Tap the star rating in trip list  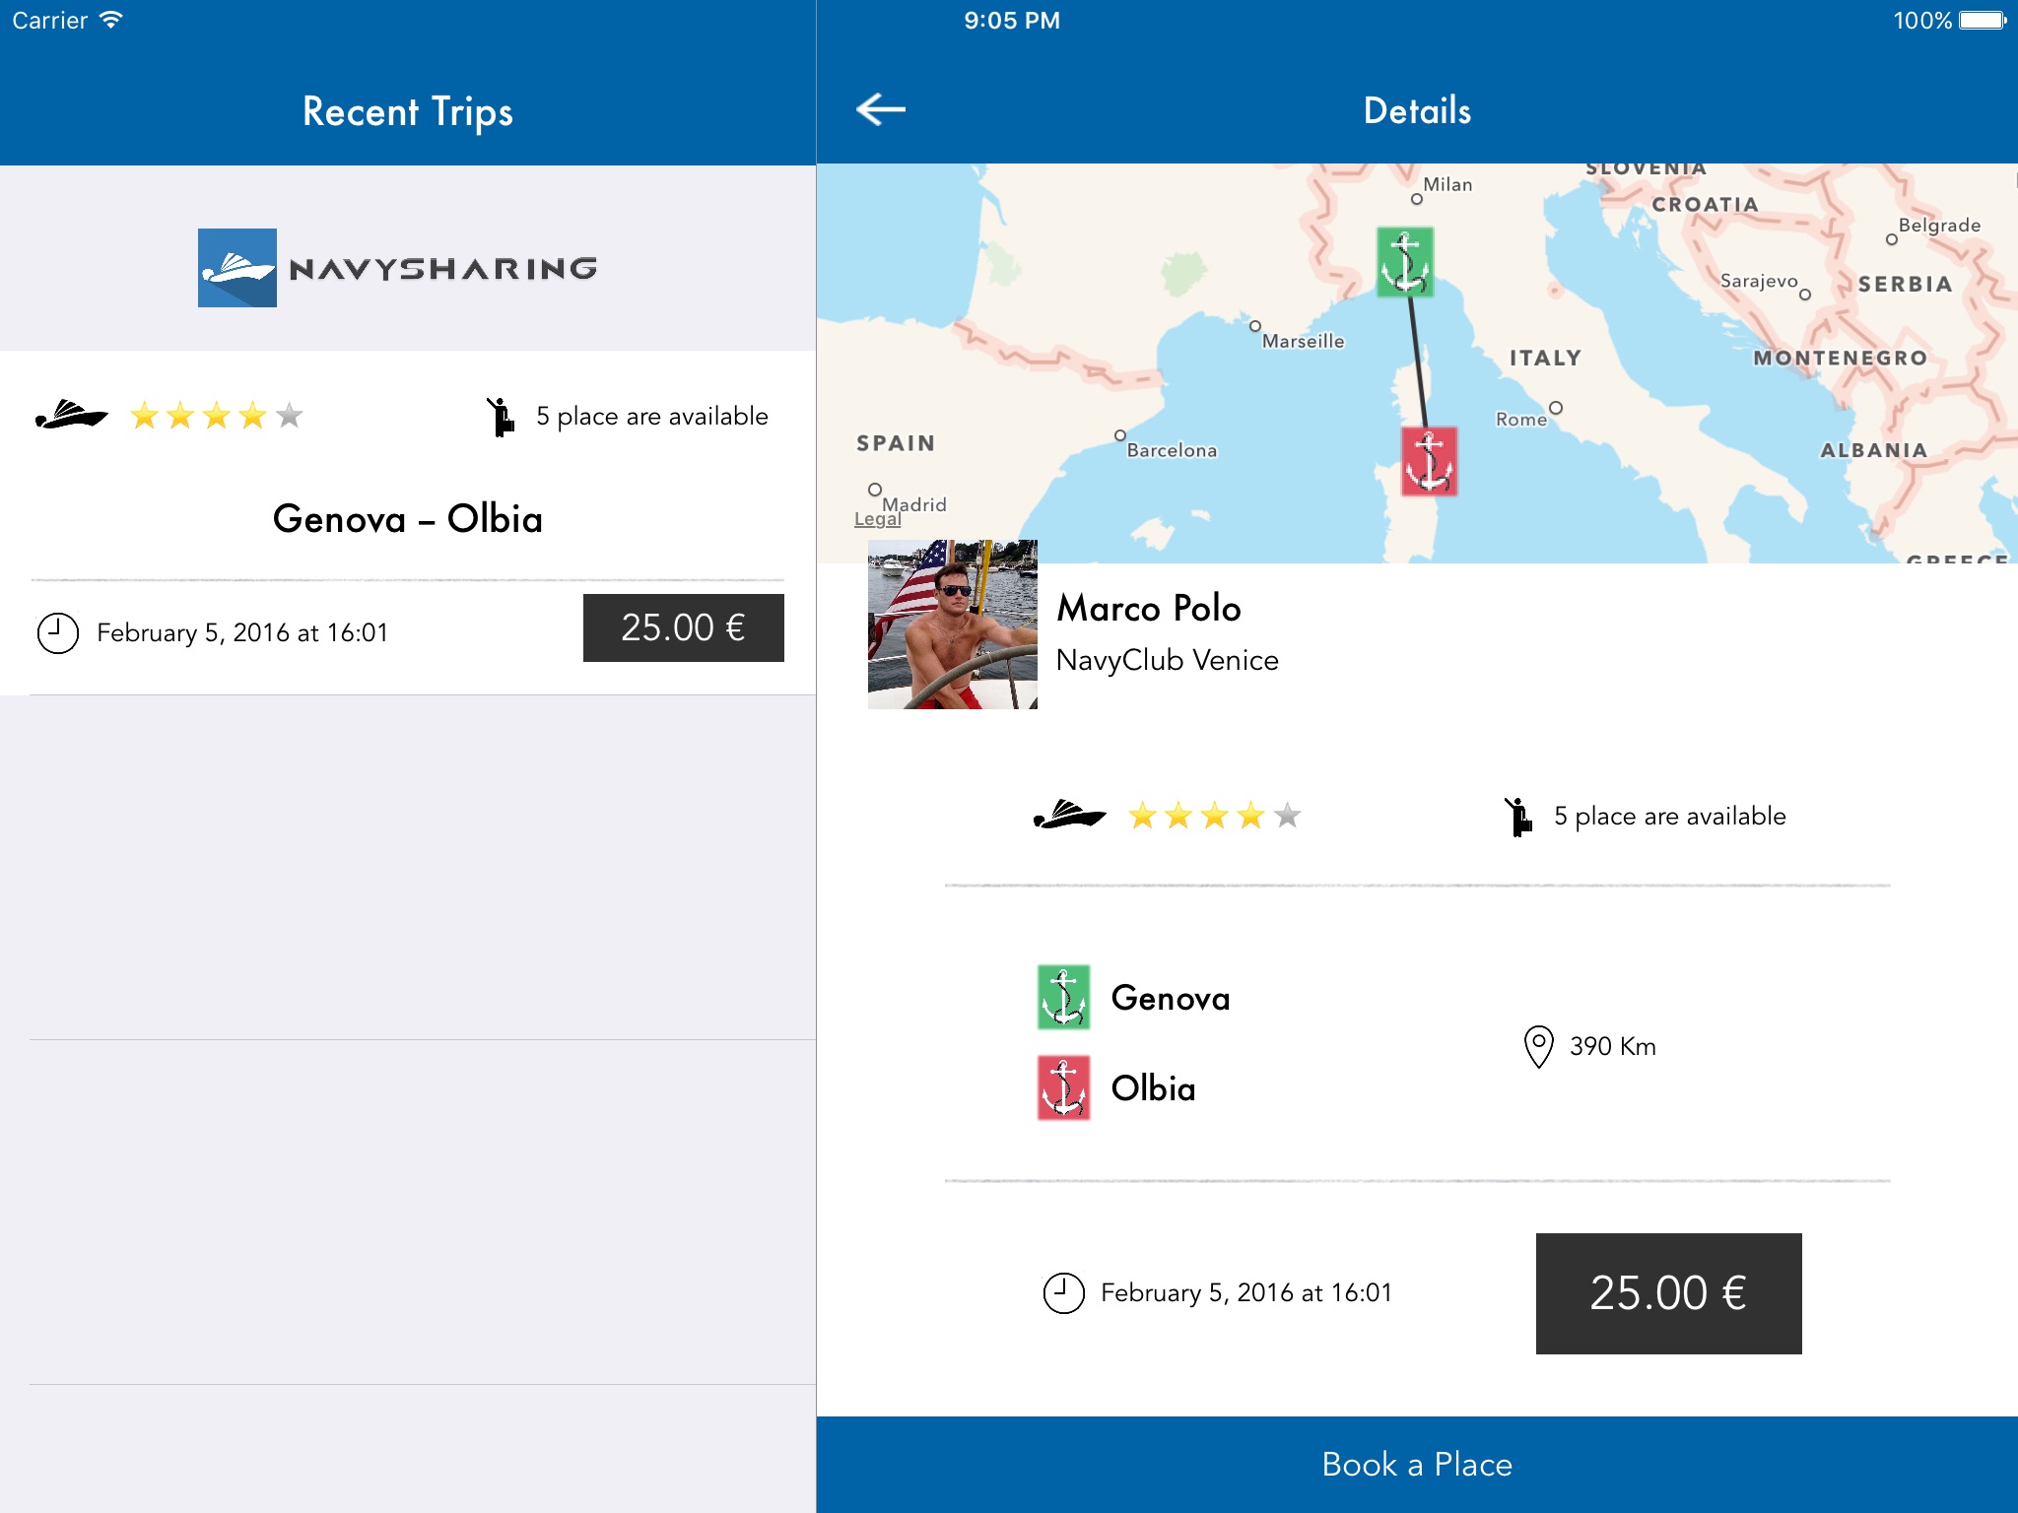click(x=216, y=416)
